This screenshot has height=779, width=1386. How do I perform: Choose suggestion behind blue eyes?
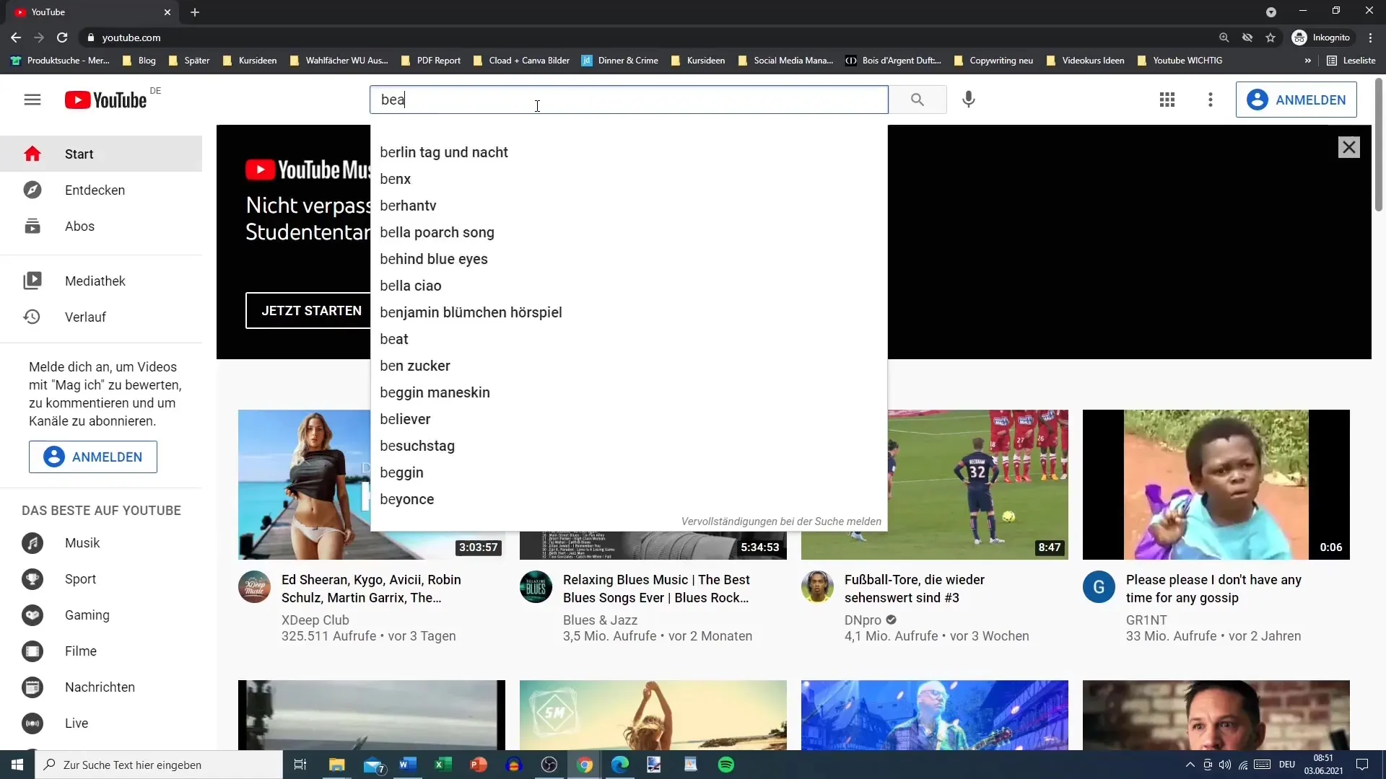click(629, 259)
